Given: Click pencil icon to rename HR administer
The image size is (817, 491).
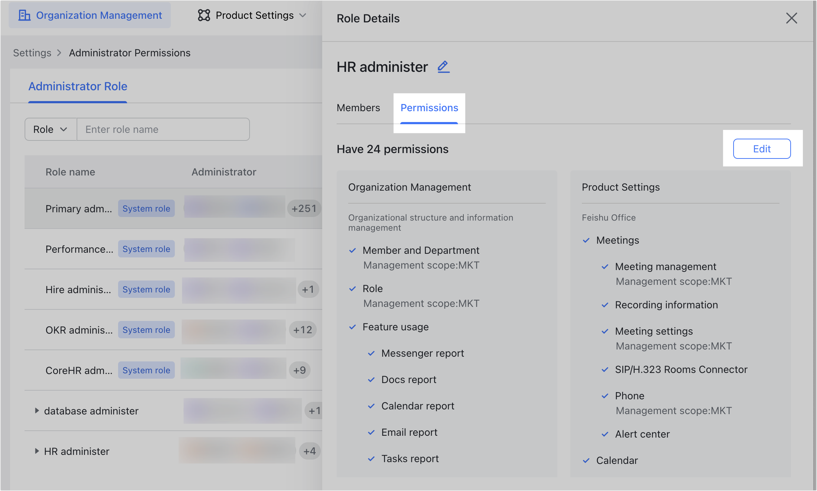Looking at the screenshot, I should [x=443, y=66].
